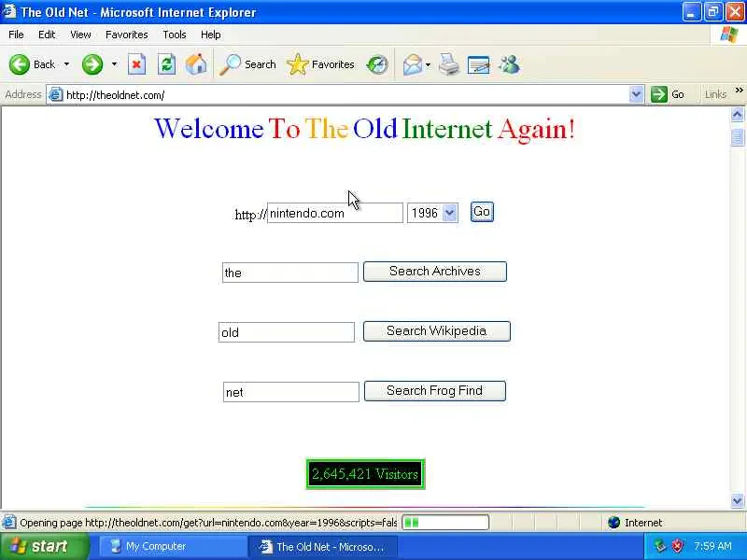747x560 pixels.
Task: Click the page loading progress bar
Action: [x=445, y=523]
